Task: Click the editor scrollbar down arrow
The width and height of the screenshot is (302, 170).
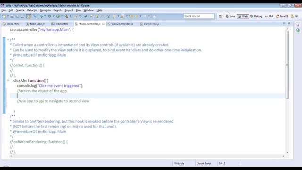Action: 287,153
